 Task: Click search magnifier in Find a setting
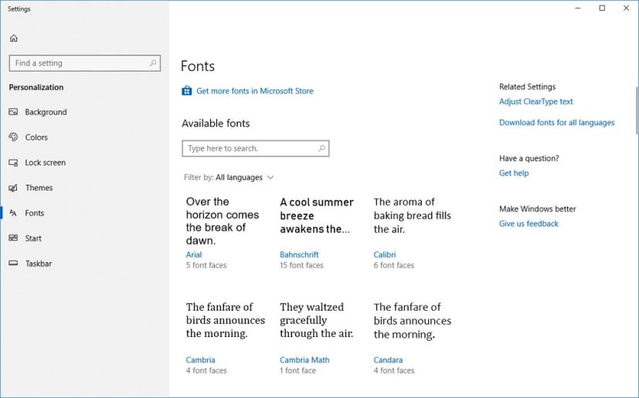pos(153,63)
